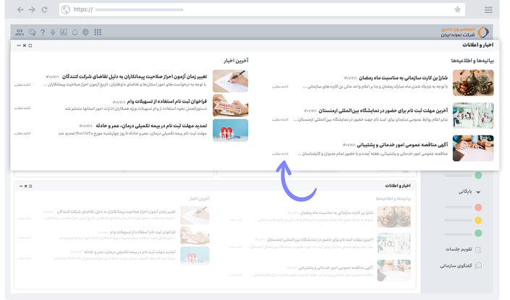Click the اتوماسیون اداری company logo

465,32
